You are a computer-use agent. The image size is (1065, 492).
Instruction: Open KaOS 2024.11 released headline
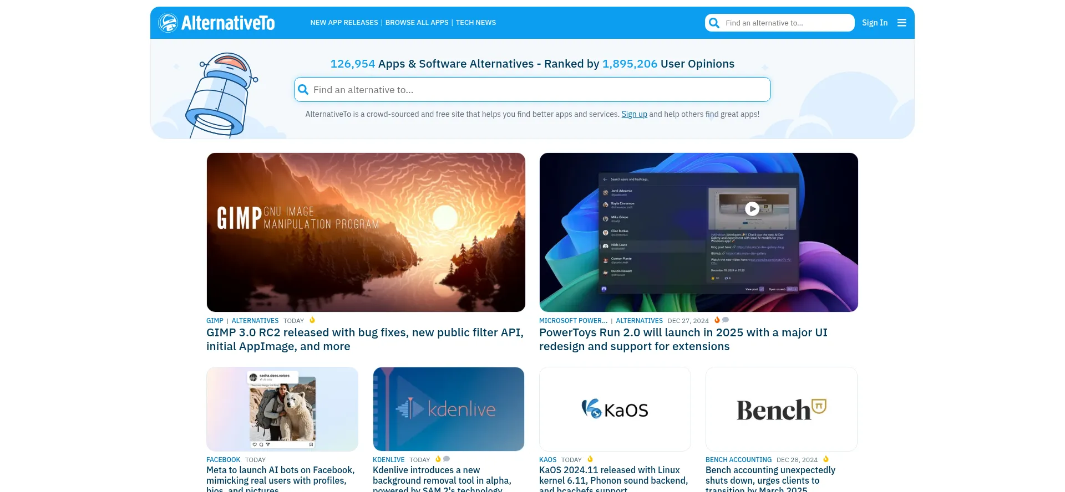tap(613, 479)
